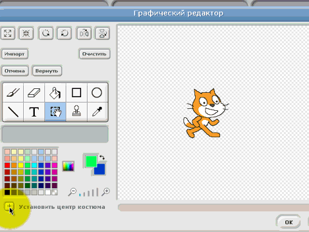Select the Eraser tool
This screenshot has height=232, width=309.
34,93
